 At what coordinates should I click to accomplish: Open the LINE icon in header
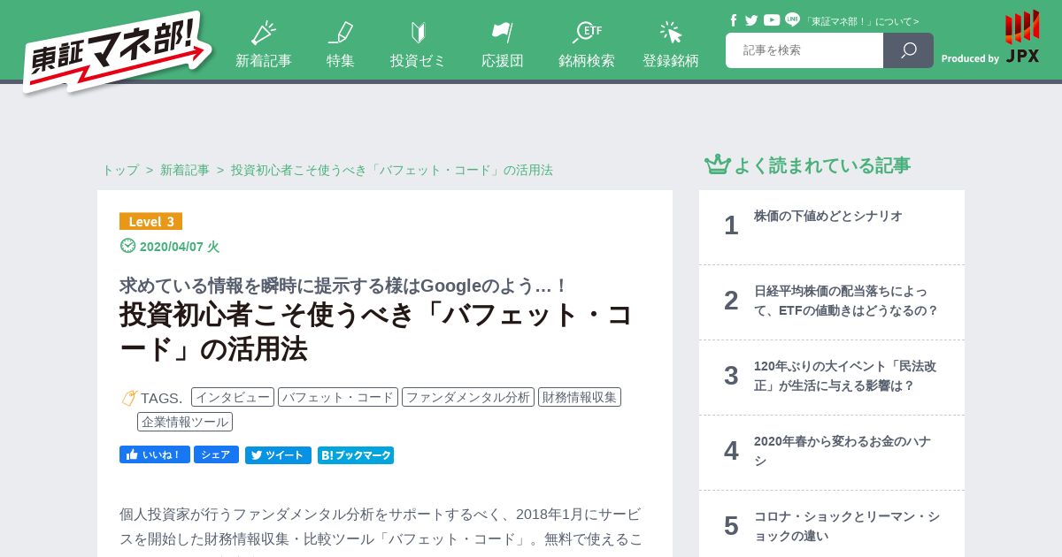(x=792, y=19)
